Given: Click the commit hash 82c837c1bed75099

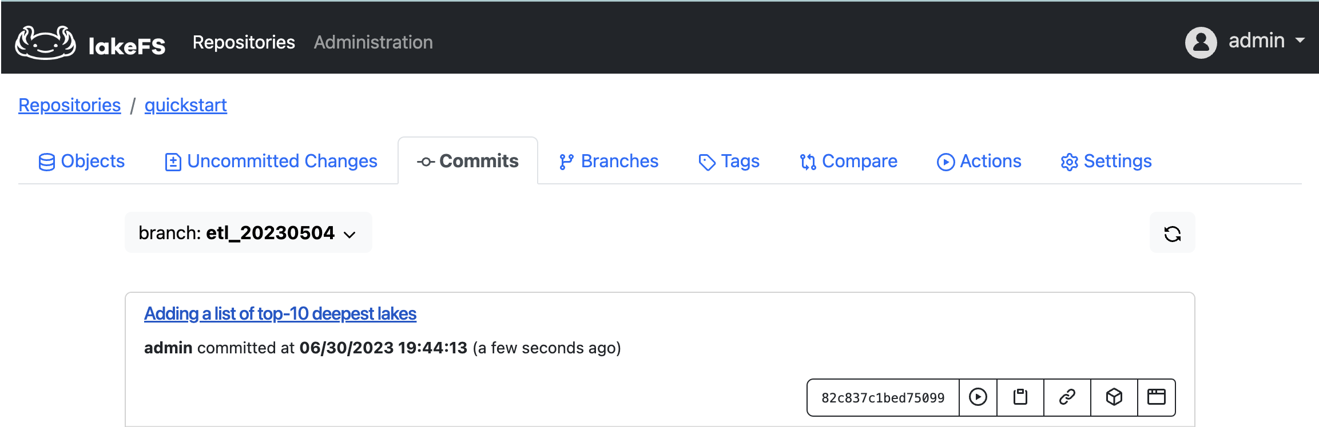Looking at the screenshot, I should coord(883,397).
